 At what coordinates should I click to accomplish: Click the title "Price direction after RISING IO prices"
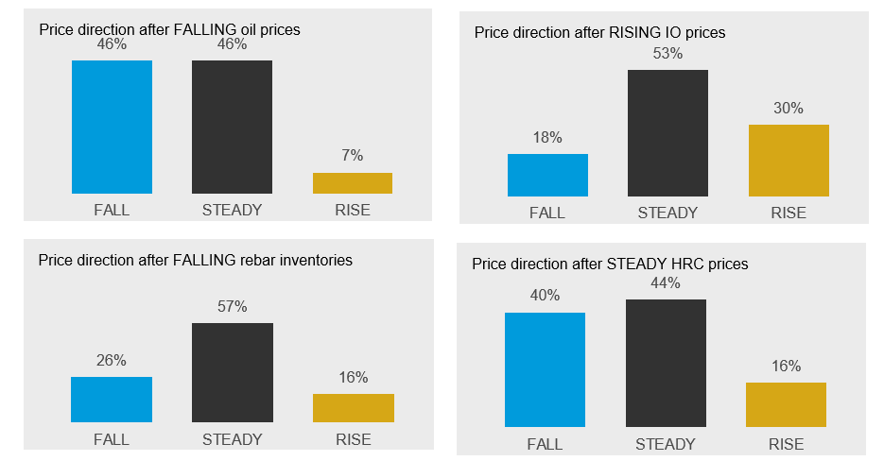(x=599, y=33)
